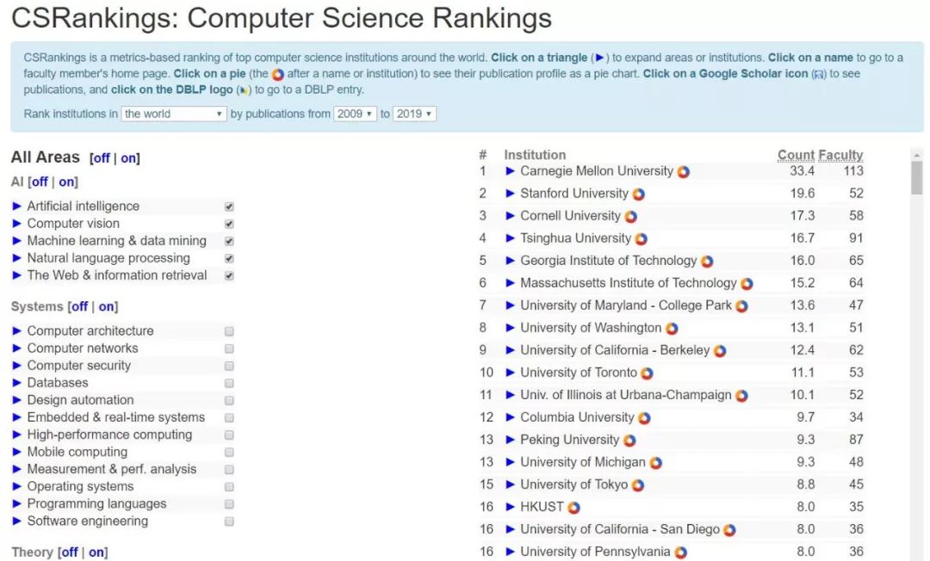
Task: Open the 2019 end year dropdown
Action: click(414, 114)
